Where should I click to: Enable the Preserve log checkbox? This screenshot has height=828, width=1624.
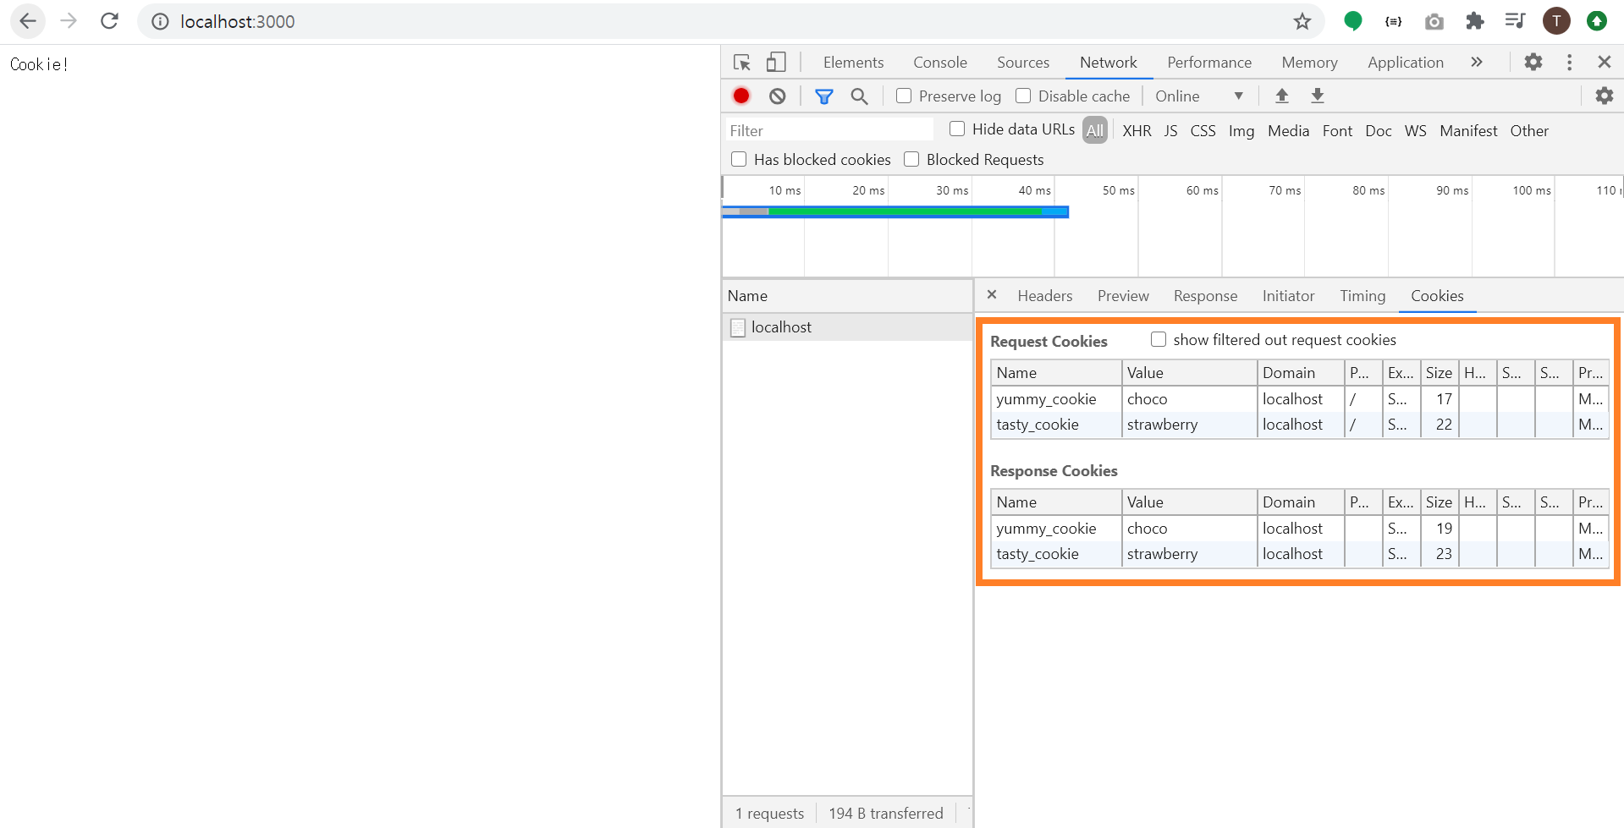[x=904, y=96]
